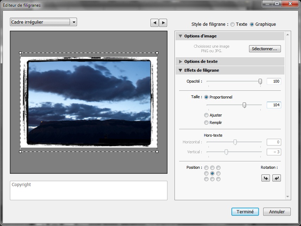Collapse the Options d'image section
Image resolution: width=301 pixels, height=226 pixels.
pyautogui.click(x=230, y=36)
